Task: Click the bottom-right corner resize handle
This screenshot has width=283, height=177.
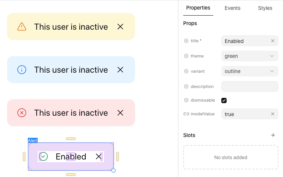Action: (x=114, y=171)
